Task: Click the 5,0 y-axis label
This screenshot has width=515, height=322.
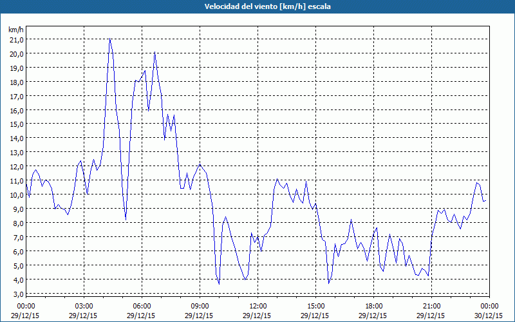Action: 18,265
